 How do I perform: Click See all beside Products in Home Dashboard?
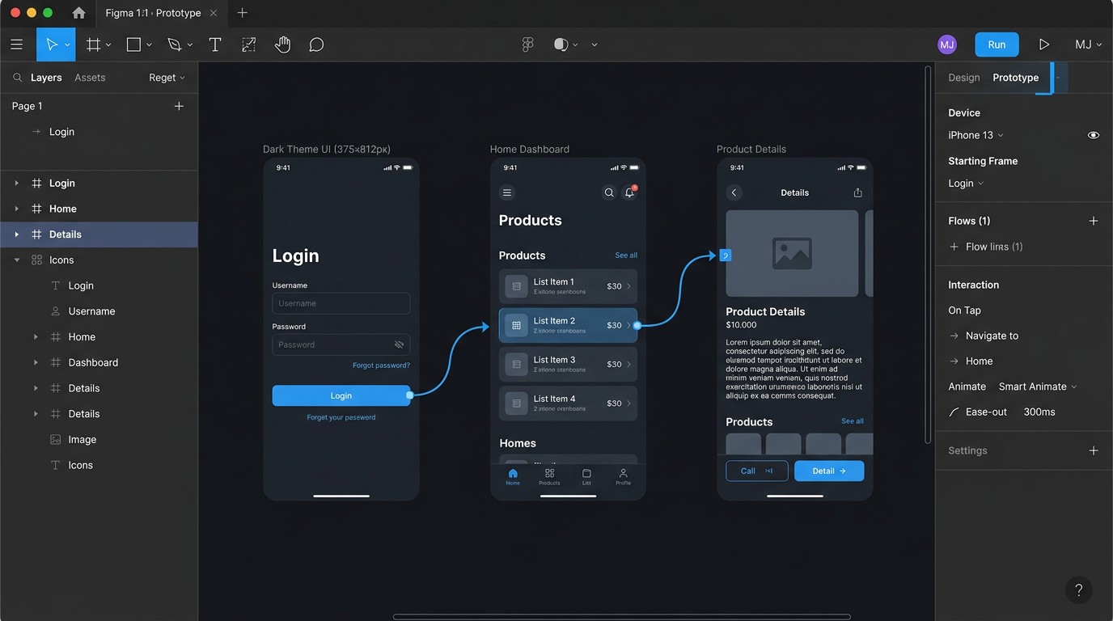point(626,256)
